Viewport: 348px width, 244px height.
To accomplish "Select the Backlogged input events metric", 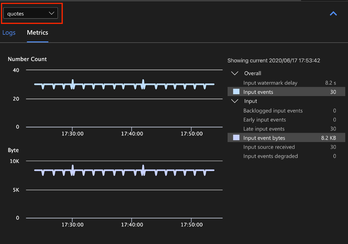I will tap(273, 111).
